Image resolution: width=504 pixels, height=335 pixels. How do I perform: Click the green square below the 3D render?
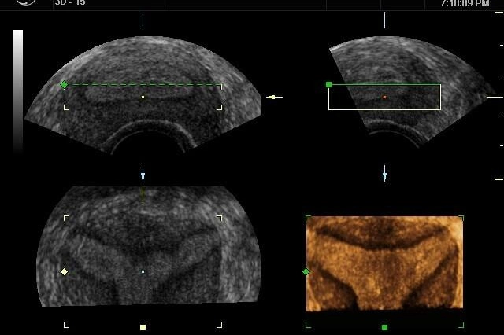(x=384, y=327)
